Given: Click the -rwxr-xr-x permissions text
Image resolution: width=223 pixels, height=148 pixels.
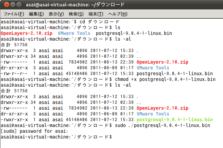Looking at the screenshot, I should coord(14,120).
